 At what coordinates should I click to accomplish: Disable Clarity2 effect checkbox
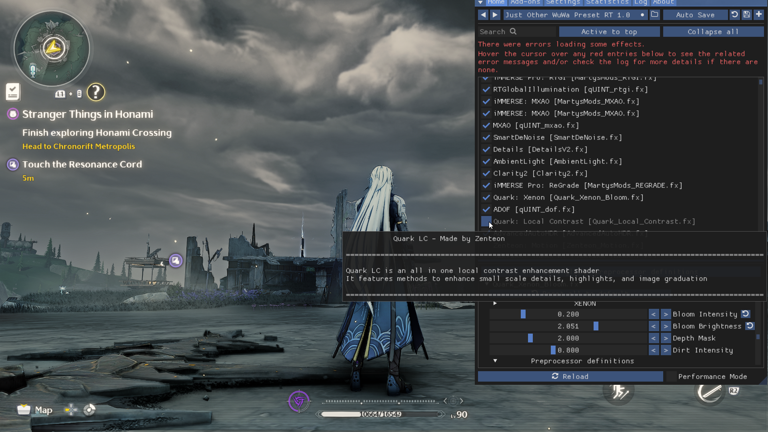pos(486,173)
